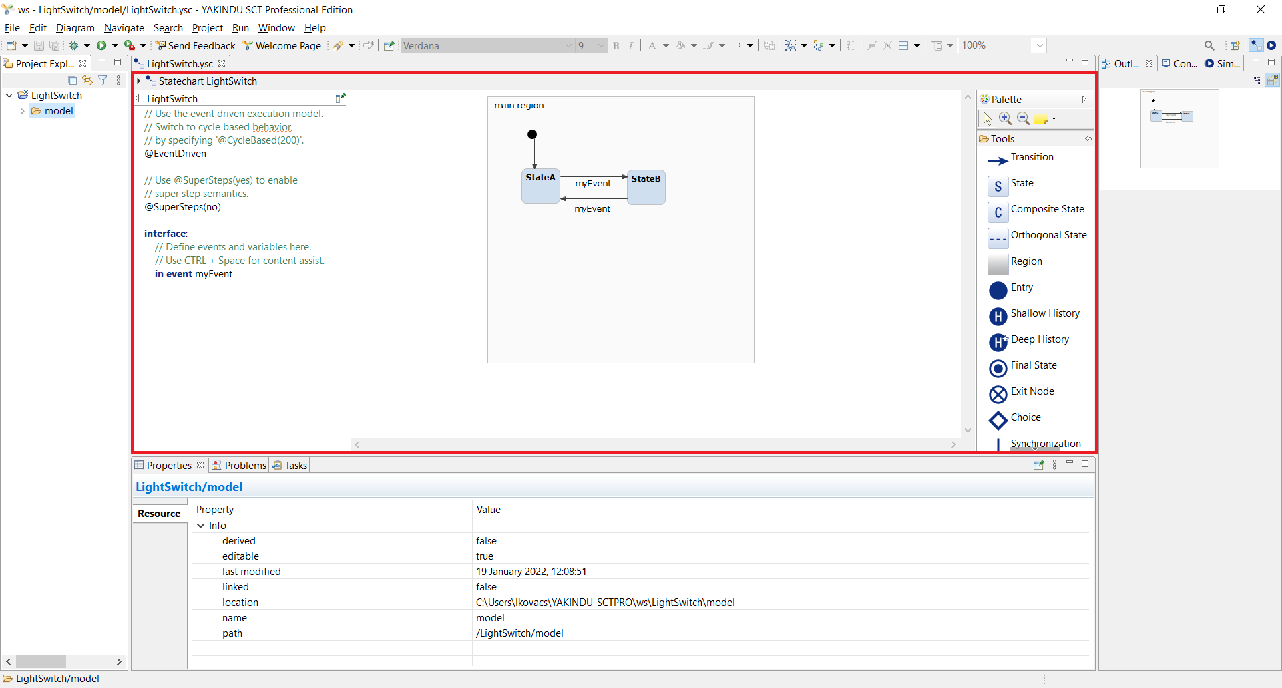Click the Search magnifier icon top right
Screen dimensions: 1282x688
(1209, 45)
